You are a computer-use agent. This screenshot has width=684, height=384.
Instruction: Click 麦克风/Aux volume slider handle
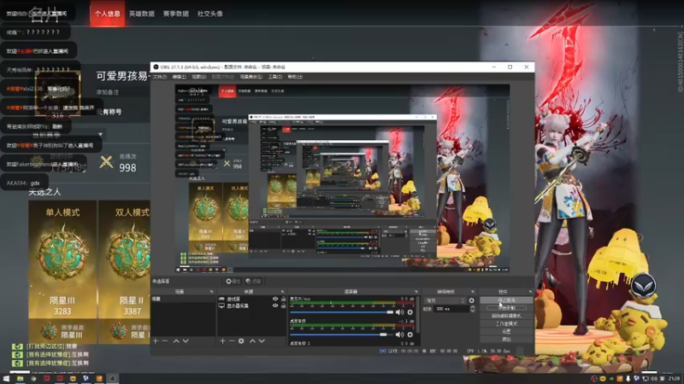pos(390,312)
